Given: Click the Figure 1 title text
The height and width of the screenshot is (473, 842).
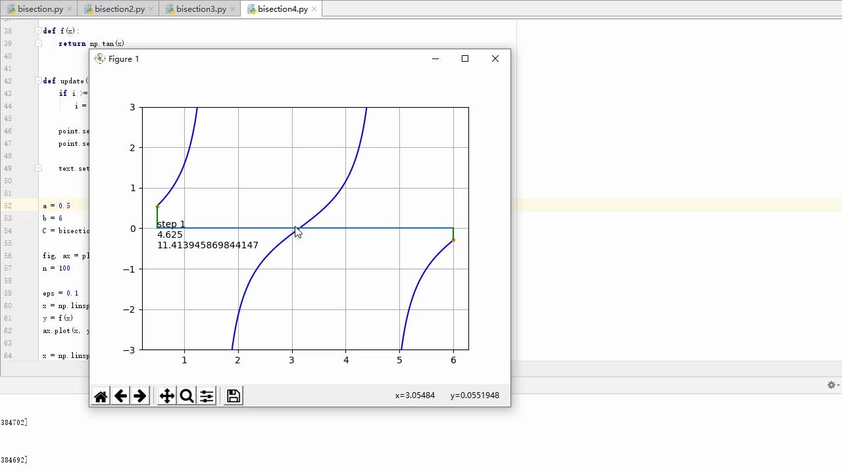Looking at the screenshot, I should pos(124,59).
